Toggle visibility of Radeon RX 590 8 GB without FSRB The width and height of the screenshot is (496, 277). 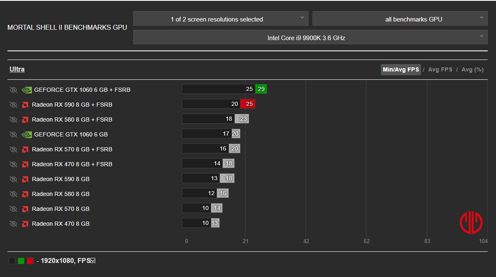point(13,179)
